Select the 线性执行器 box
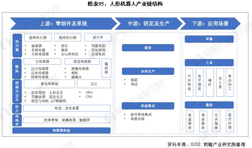Screen dimensions: 252x148 (68, 37)
